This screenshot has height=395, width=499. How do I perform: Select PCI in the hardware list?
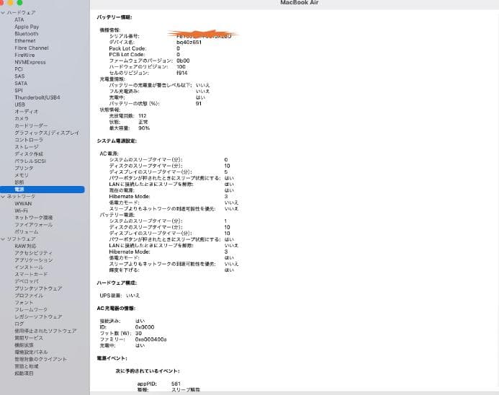19,69
